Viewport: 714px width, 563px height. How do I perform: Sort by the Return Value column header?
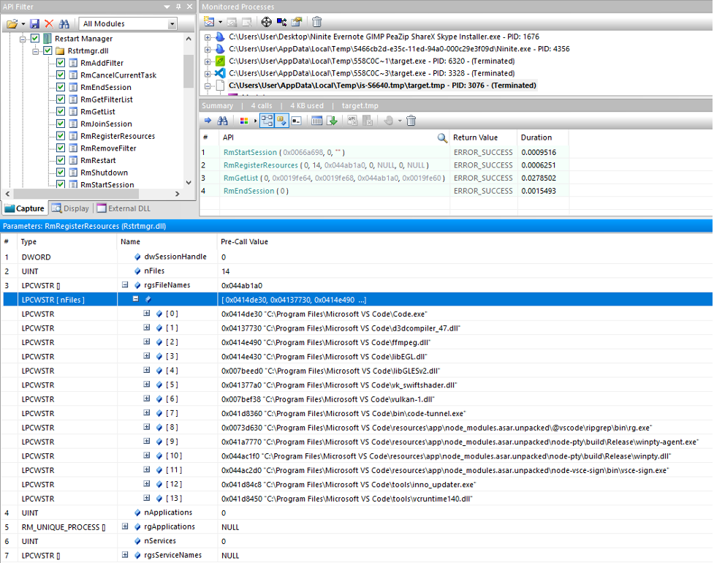pyautogui.click(x=483, y=137)
